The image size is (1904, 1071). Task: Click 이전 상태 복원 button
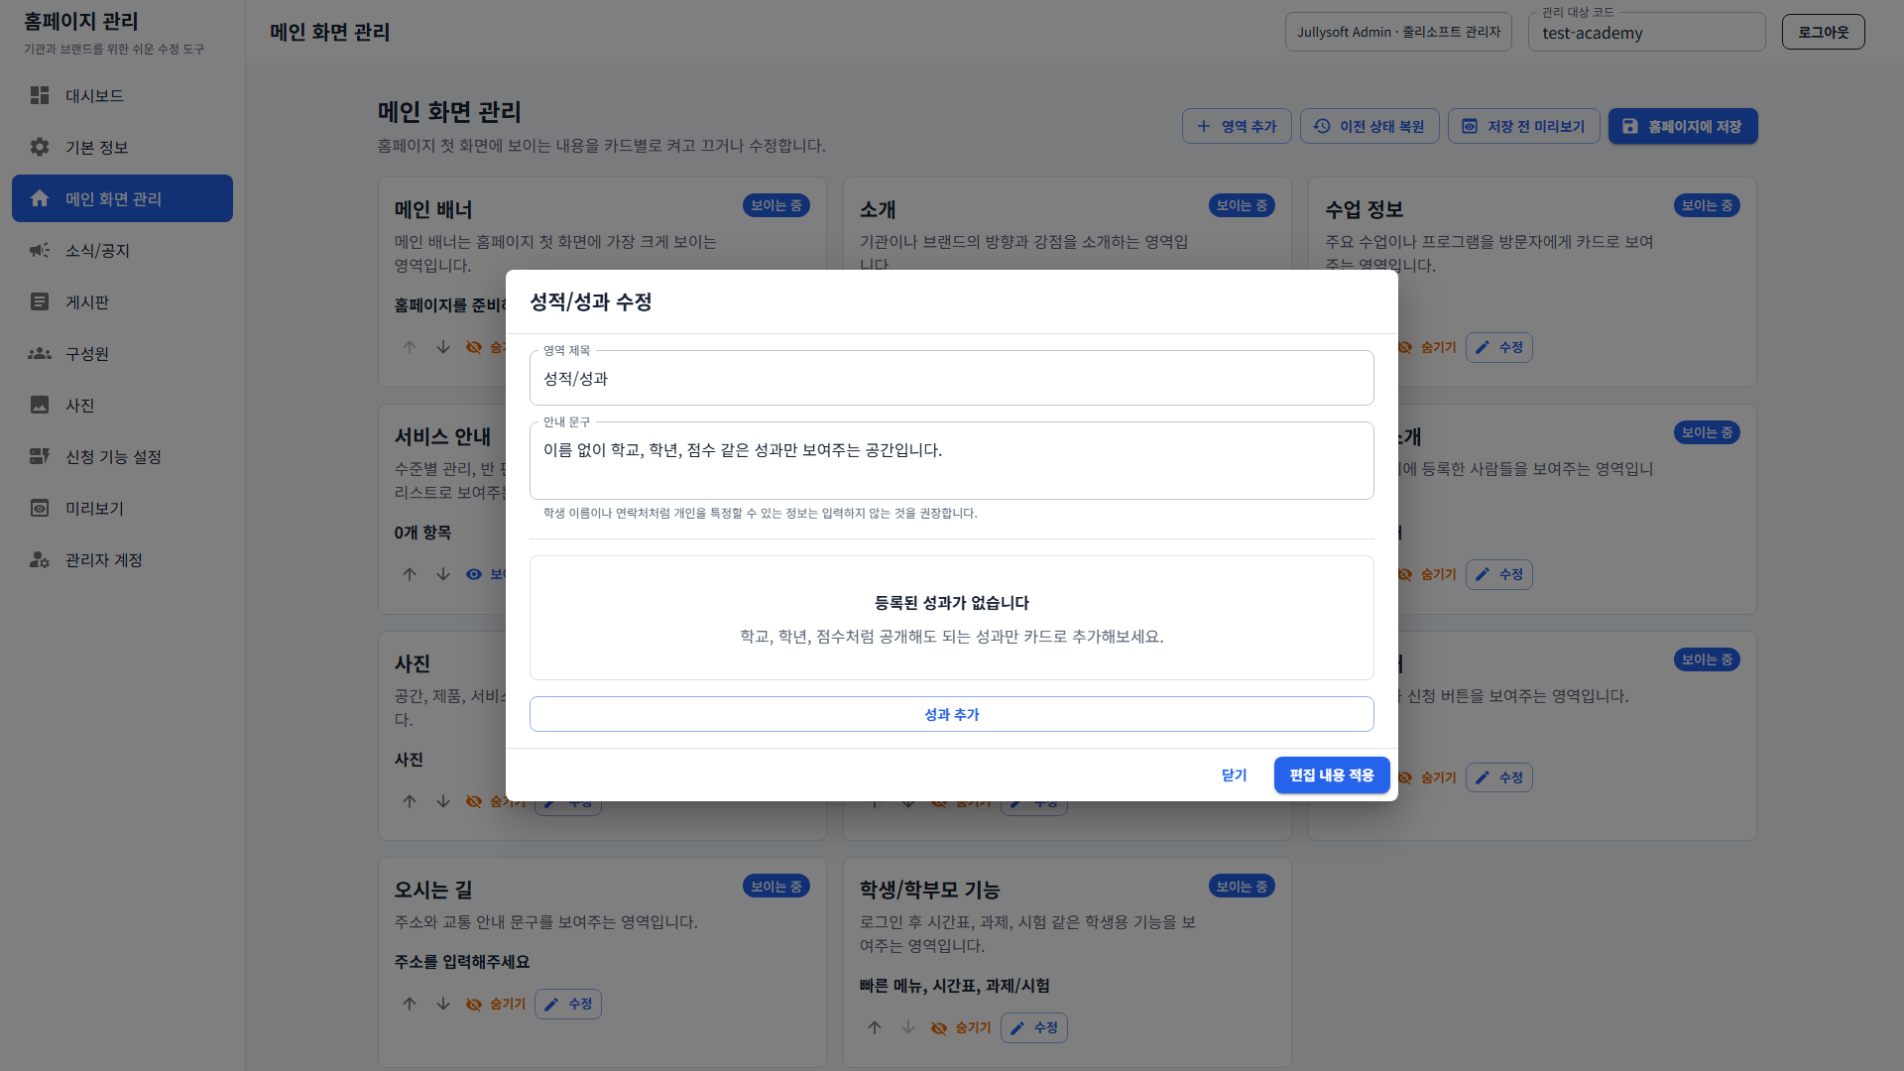pyautogui.click(x=1369, y=126)
